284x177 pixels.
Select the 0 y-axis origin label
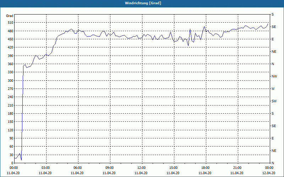(x=12, y=163)
